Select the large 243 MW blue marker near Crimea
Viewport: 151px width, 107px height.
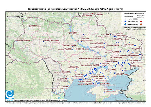pyautogui.click(x=99, y=83)
